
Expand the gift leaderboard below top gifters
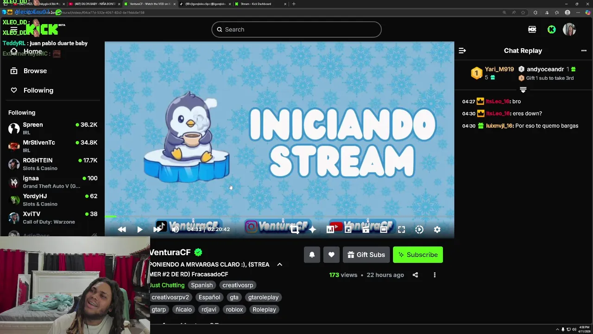click(x=523, y=89)
